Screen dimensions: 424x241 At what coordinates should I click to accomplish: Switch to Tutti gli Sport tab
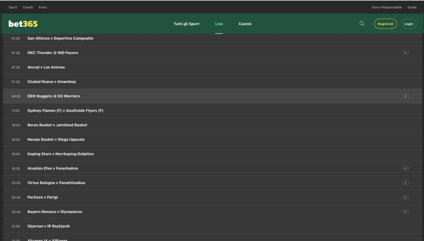click(x=186, y=24)
